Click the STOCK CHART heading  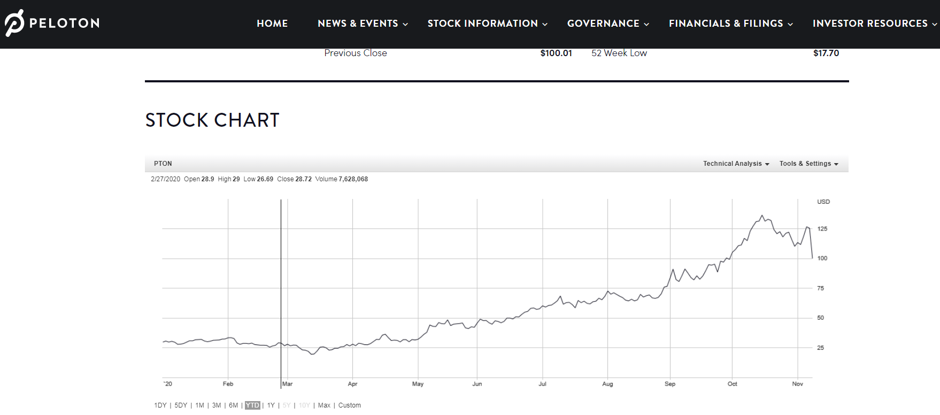pyautogui.click(x=212, y=120)
